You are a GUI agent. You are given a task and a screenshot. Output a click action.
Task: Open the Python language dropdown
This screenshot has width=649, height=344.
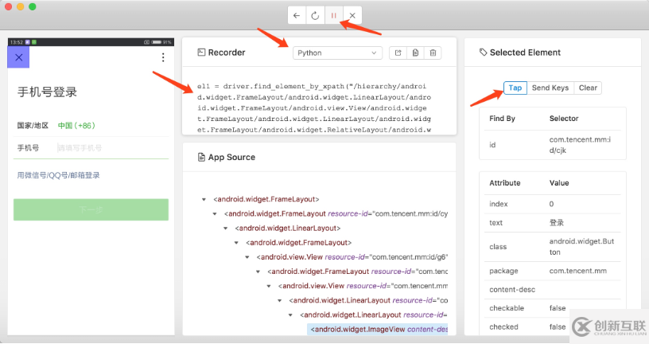tap(337, 53)
